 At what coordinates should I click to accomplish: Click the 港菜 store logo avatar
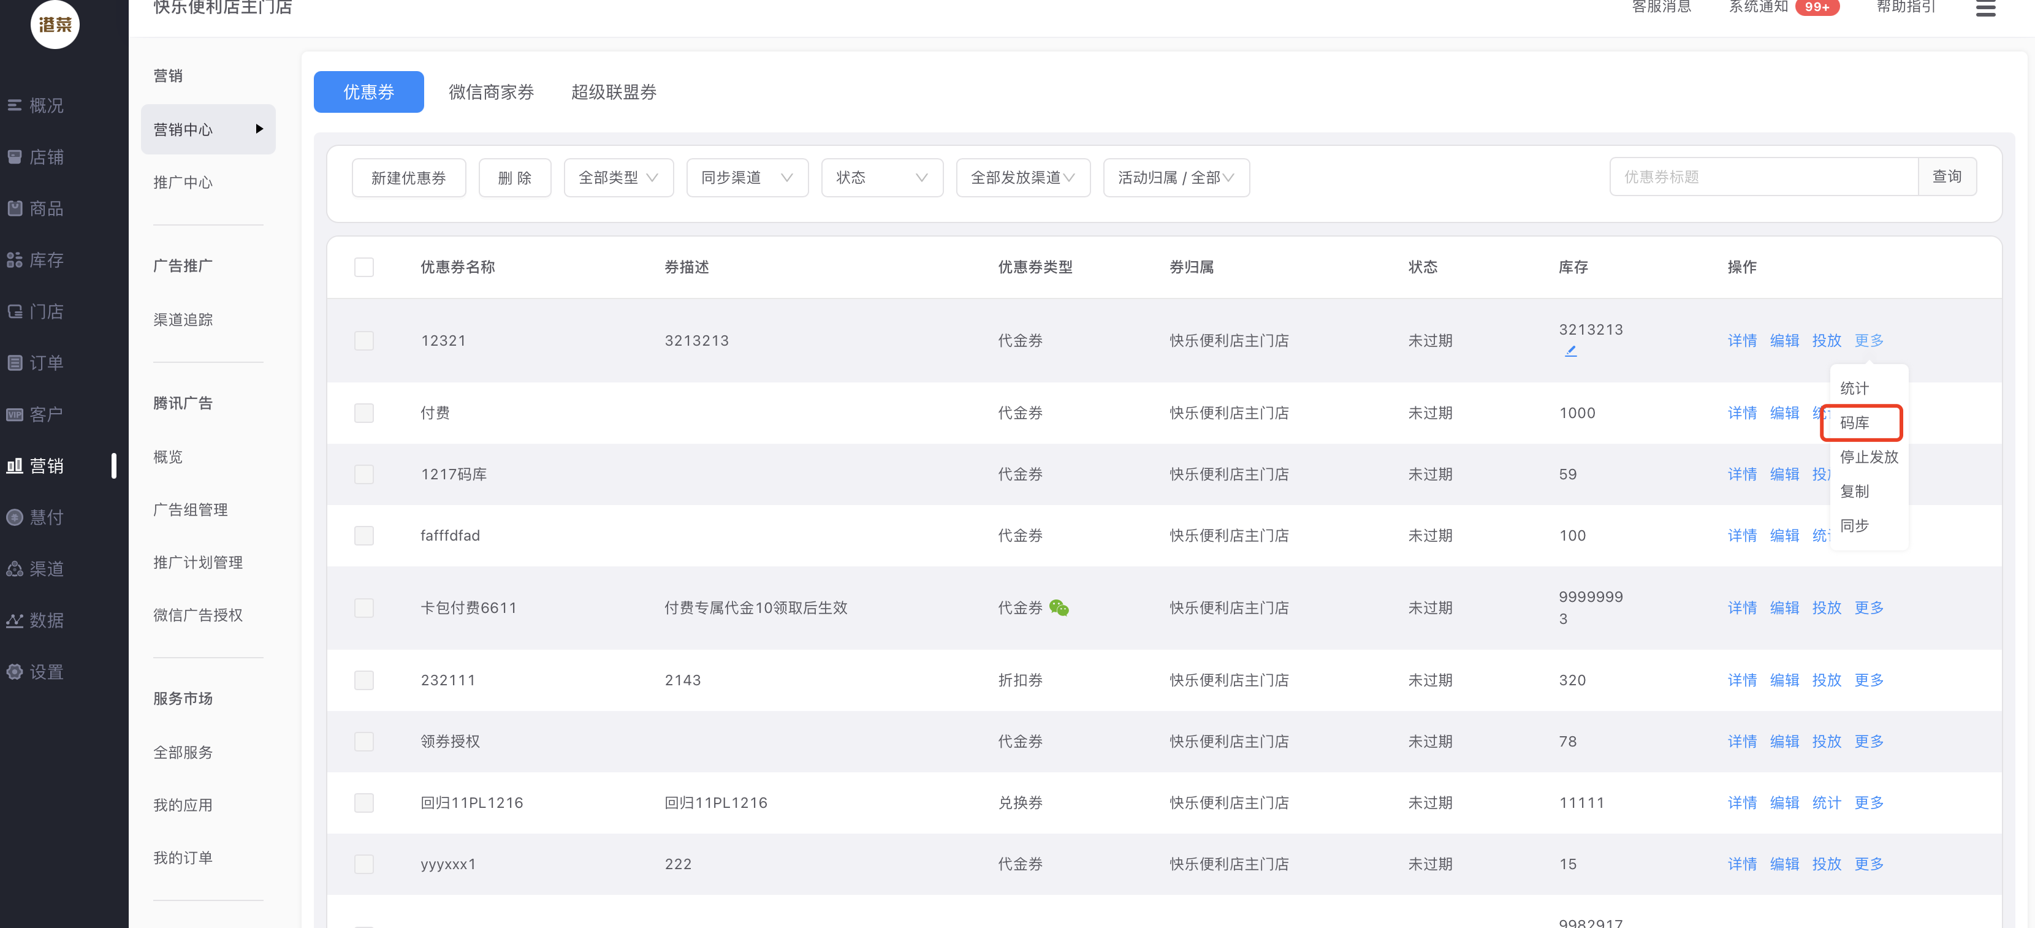(55, 24)
